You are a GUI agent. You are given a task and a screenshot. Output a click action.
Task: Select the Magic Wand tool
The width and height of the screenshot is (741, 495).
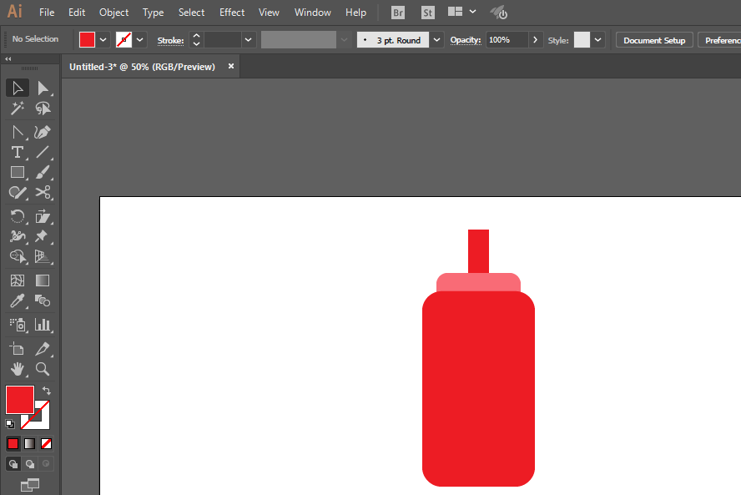(17, 109)
